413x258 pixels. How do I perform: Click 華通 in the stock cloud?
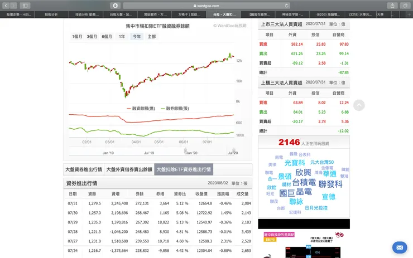tap(330, 173)
